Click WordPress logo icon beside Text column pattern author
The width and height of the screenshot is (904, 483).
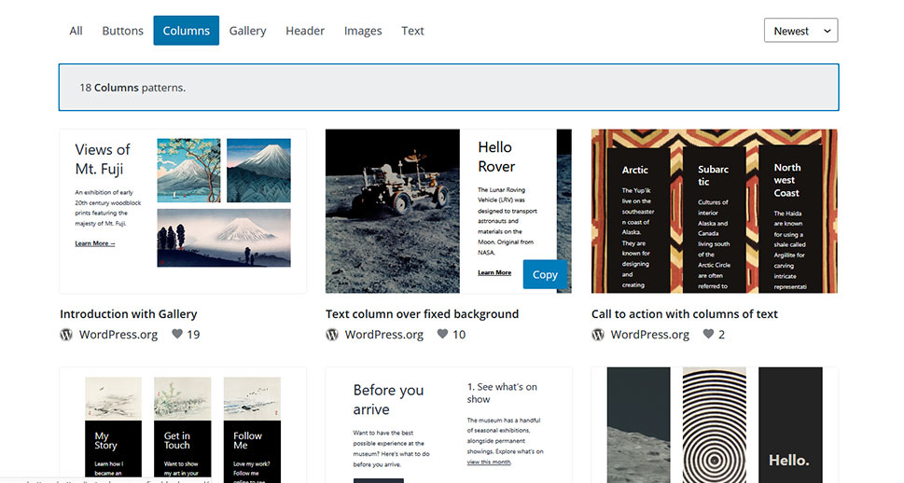[332, 335]
